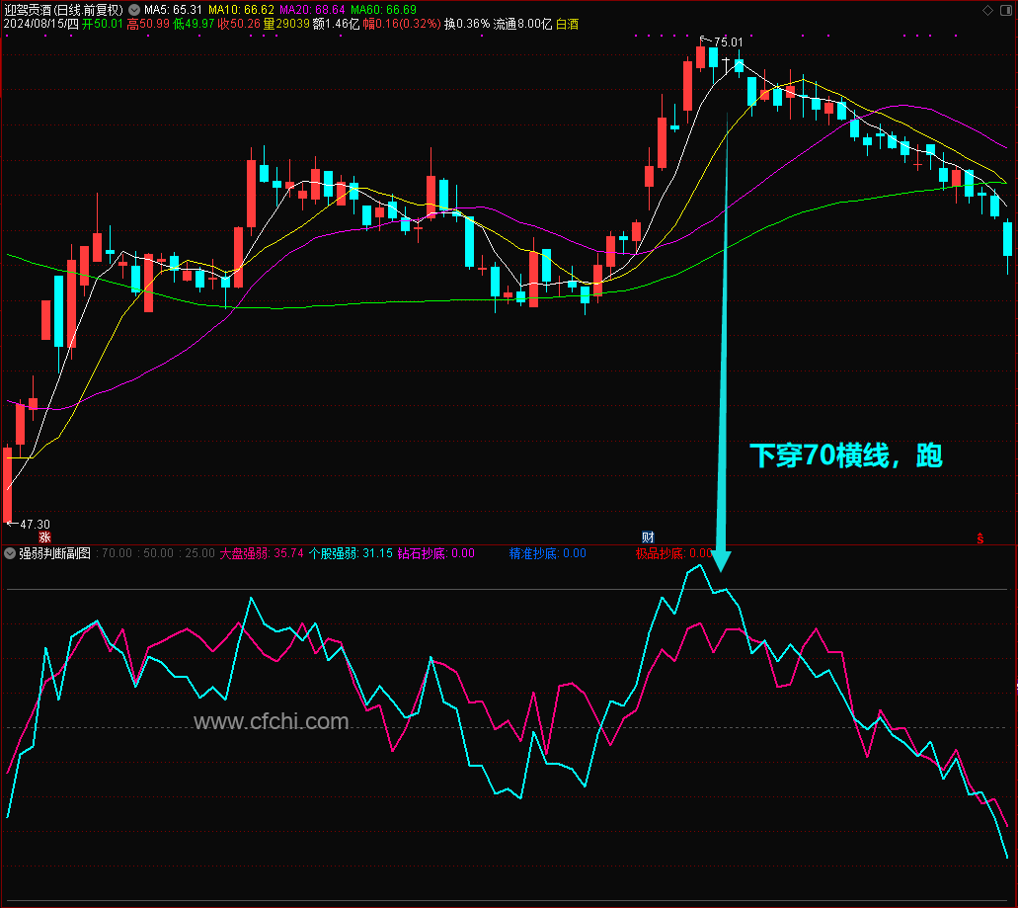Click the 钻石抄底: 0.00 readout
Image resolution: width=1018 pixels, height=908 pixels.
pos(435,553)
